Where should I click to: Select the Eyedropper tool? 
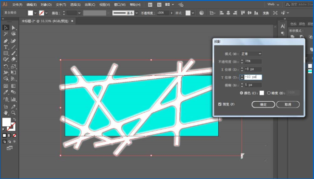6,92
